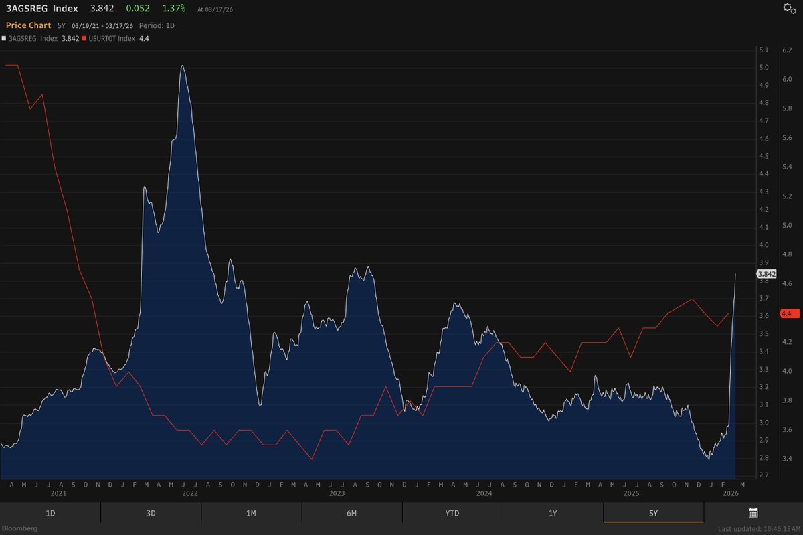Click the 3AGSREG Index title
Image resolution: width=803 pixels, height=535 pixels.
coord(41,9)
